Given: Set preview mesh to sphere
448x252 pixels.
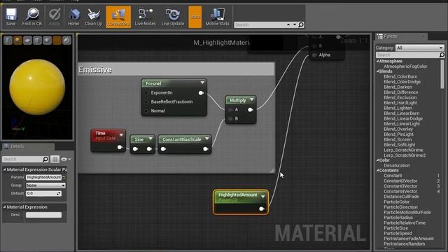Looking at the screenshot, I should (x=17, y=41).
